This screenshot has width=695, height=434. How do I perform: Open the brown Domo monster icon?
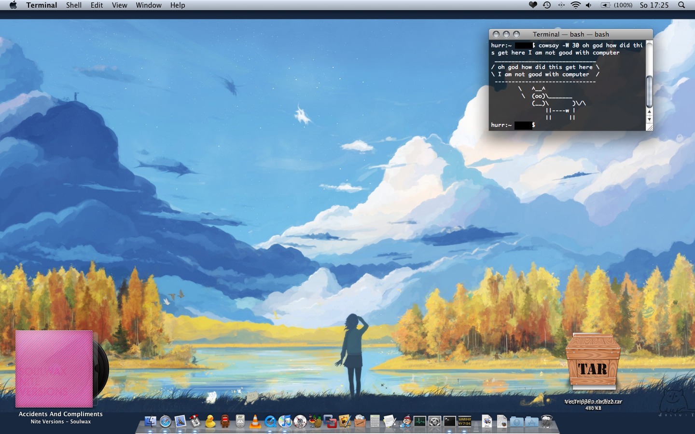click(225, 421)
